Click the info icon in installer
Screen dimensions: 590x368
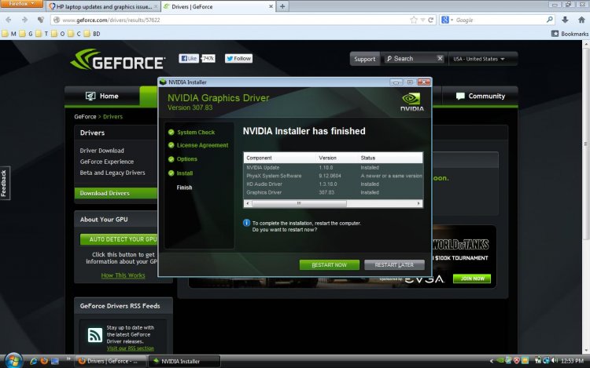pos(246,223)
